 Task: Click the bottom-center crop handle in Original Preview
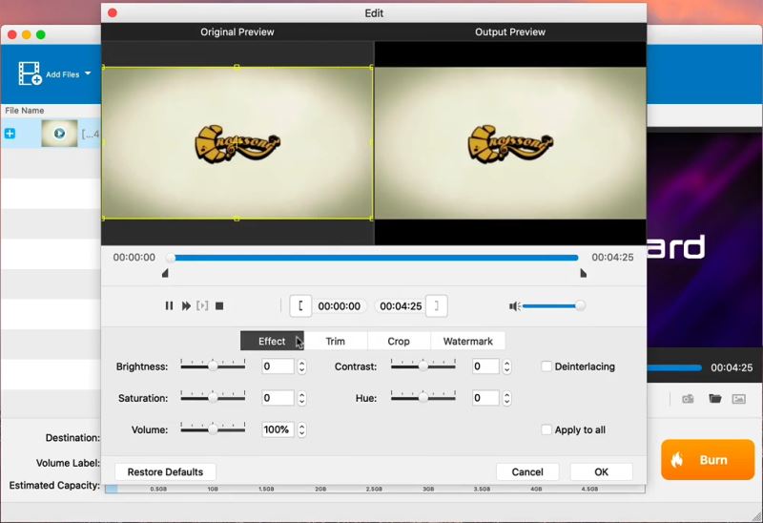pyautogui.click(x=237, y=219)
